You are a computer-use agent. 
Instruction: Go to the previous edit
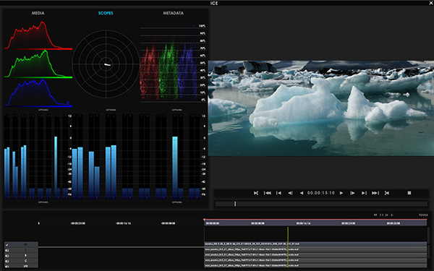tap(278, 193)
